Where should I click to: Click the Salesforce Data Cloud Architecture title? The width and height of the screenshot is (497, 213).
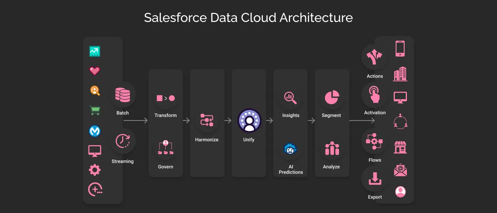point(248,18)
